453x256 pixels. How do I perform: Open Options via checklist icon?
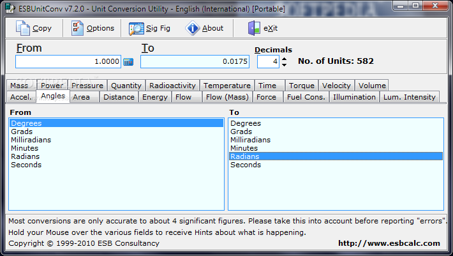pyautogui.click(x=77, y=28)
